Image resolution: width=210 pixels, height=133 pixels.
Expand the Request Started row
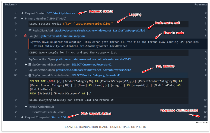(22, 13)
